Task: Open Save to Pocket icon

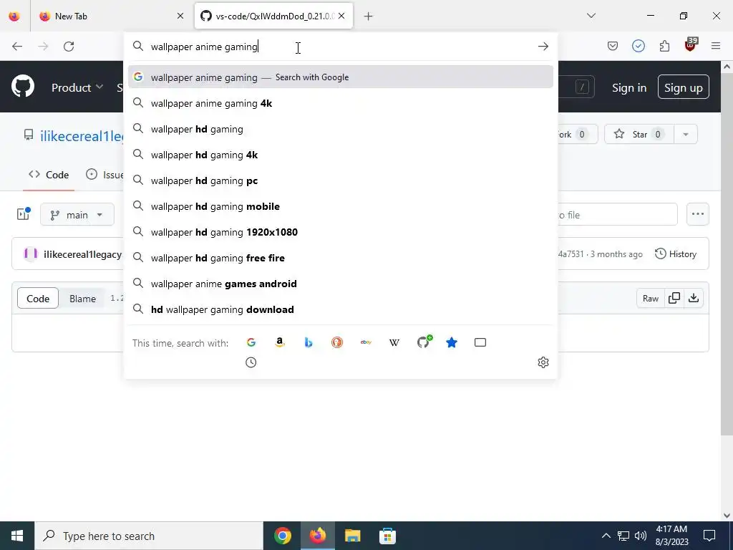Action: click(x=613, y=46)
